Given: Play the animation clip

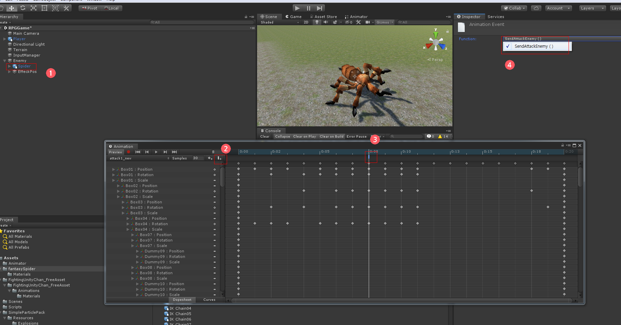Looking at the screenshot, I should click(x=156, y=152).
